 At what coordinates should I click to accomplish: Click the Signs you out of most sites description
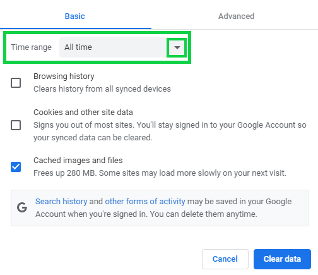[x=170, y=131]
